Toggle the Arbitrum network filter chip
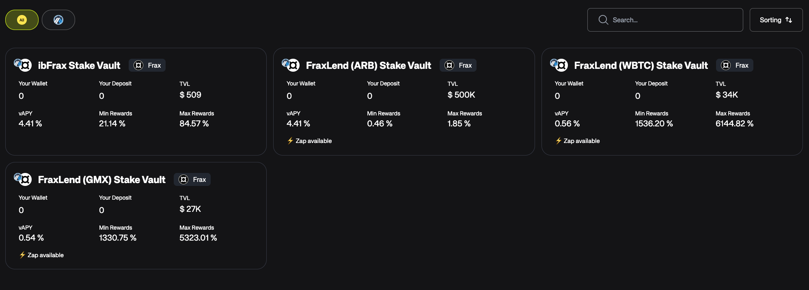This screenshot has height=290, width=809. click(x=58, y=20)
